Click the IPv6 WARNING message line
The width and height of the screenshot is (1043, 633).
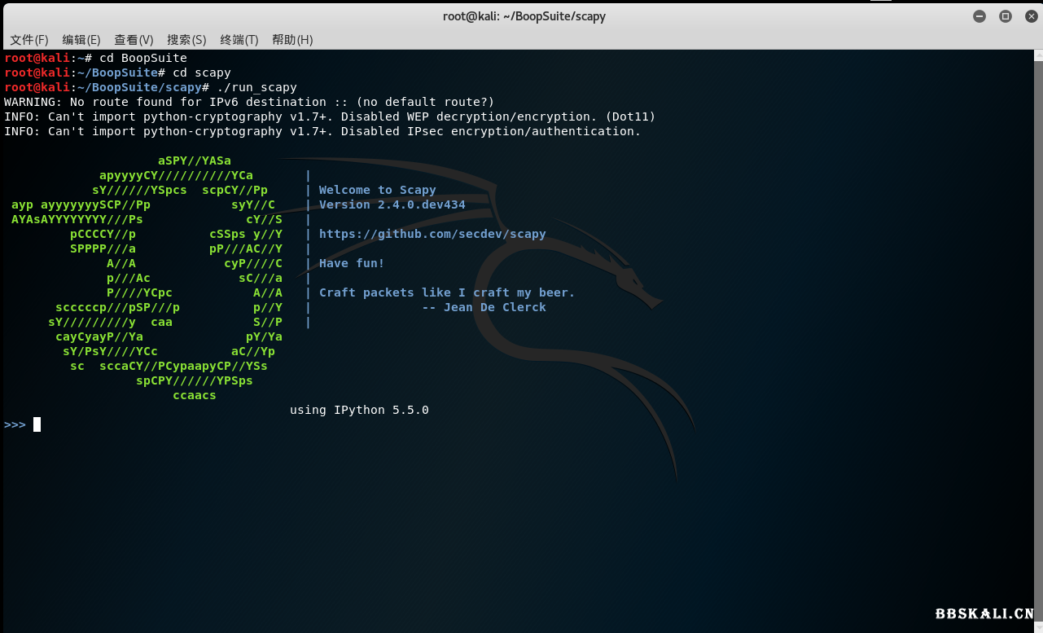click(244, 102)
